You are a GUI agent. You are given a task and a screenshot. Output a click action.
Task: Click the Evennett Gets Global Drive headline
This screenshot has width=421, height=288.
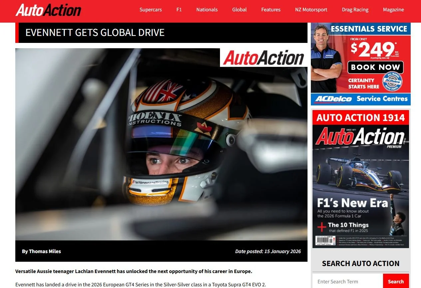95,33
